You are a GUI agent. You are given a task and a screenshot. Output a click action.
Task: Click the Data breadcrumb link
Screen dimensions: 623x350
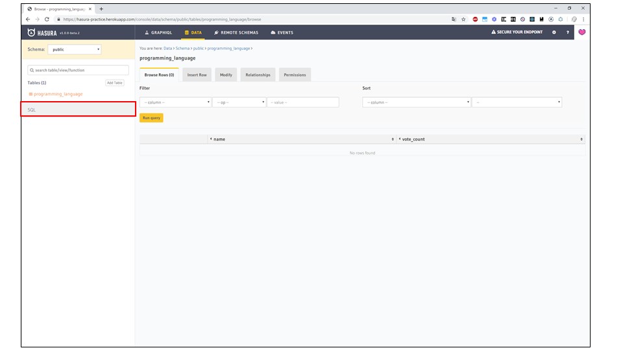point(167,49)
